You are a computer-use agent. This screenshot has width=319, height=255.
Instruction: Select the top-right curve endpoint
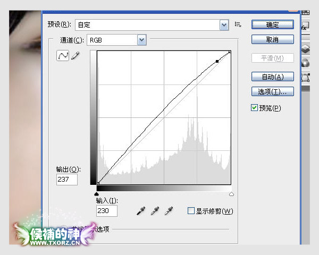(x=230, y=52)
